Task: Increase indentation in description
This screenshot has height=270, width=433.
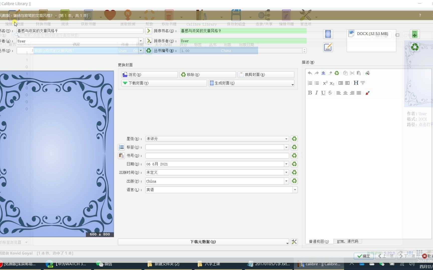Action: (341, 83)
